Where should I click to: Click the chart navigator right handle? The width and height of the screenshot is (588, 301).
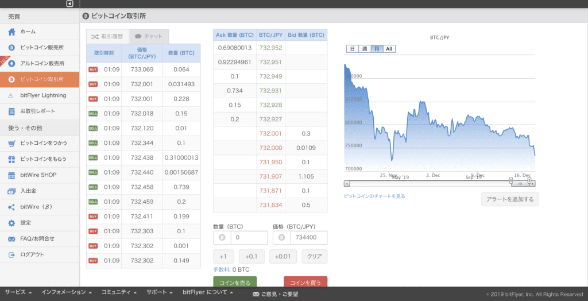pyautogui.click(x=529, y=181)
